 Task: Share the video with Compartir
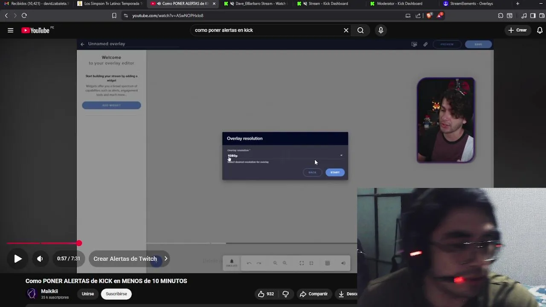click(x=314, y=294)
